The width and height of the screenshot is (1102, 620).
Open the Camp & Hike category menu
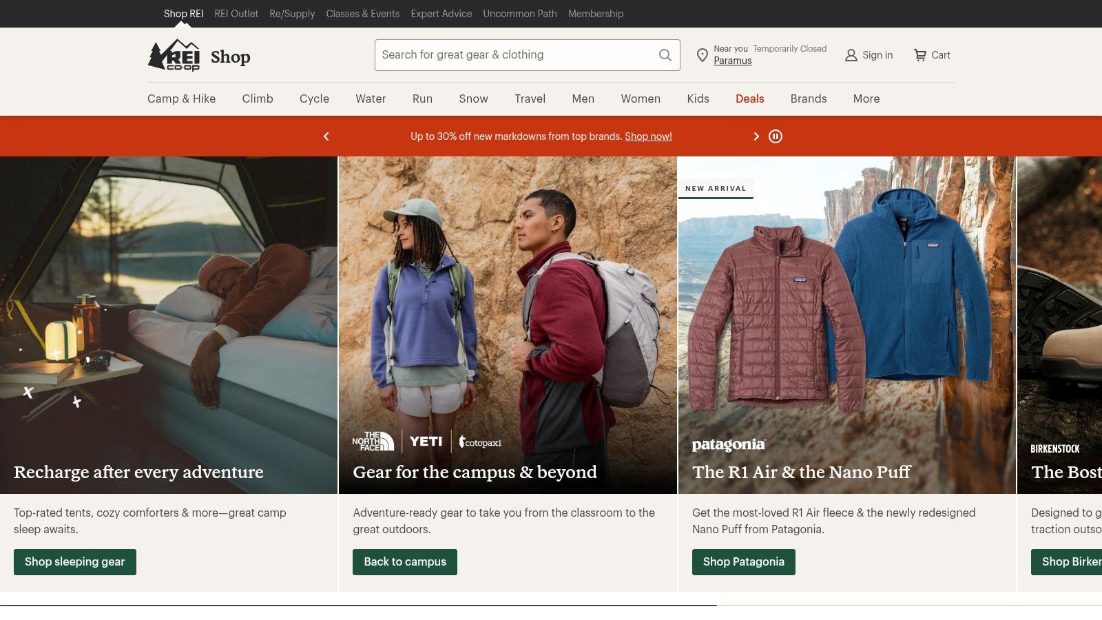click(x=182, y=99)
